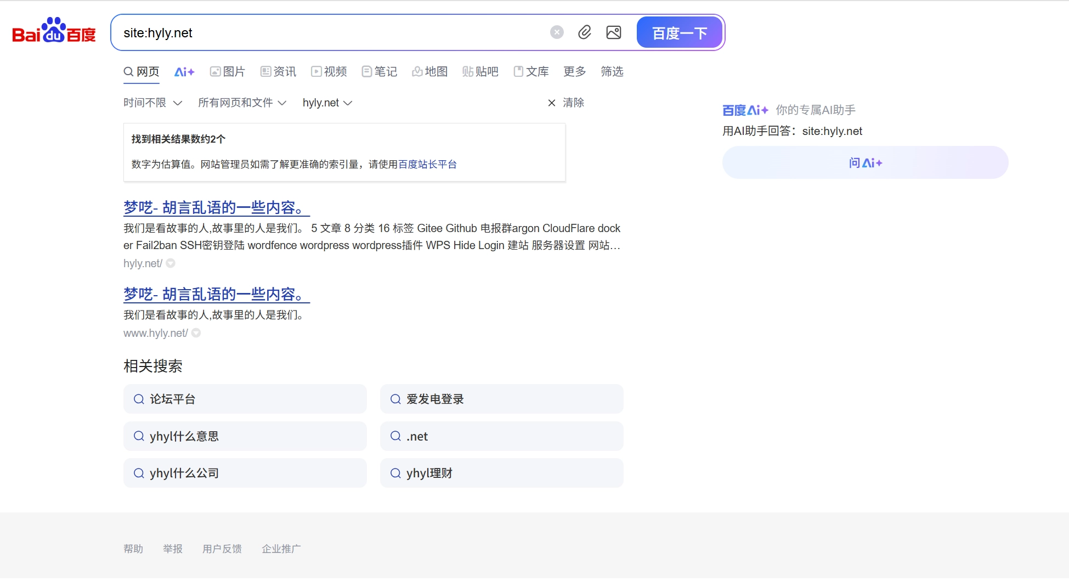The width and height of the screenshot is (1069, 581).
Task: Open first 梦呓 result with hyly.net/ URL
Action: (217, 208)
